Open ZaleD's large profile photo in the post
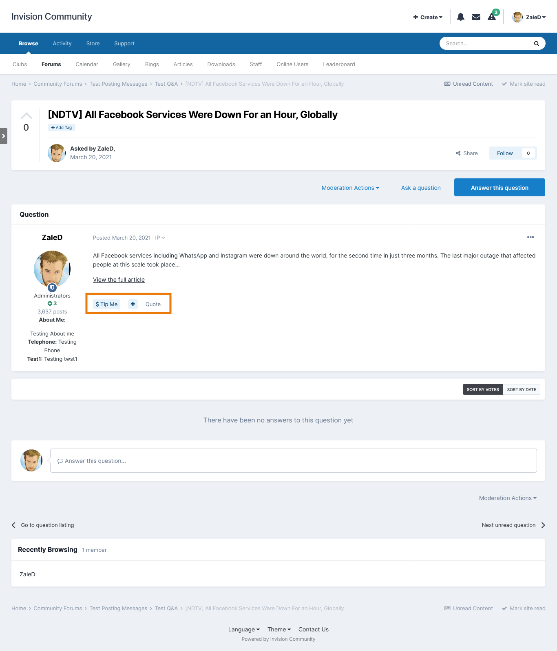Viewport: 557px width, 651px height. (x=52, y=269)
